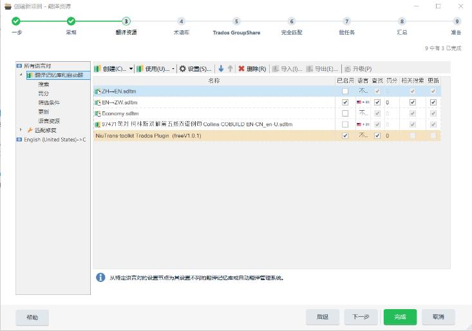Go to wizard step 5 Trados GroupShare
The width and height of the screenshot is (472, 331).
(236, 21)
